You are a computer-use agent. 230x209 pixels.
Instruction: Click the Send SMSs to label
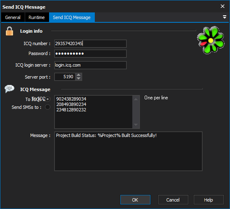26,107
